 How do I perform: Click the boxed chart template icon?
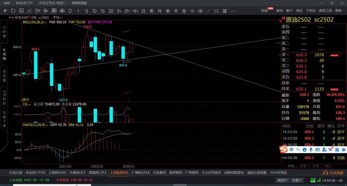click(54, 11)
